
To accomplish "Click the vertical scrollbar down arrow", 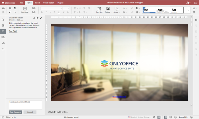I will (x=191, y=105).
